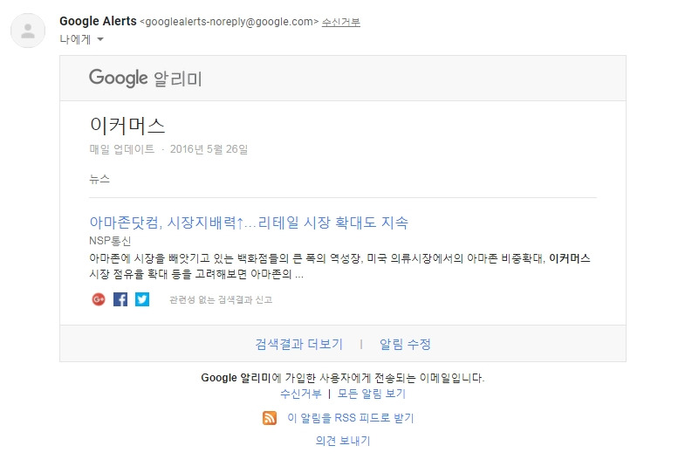Screen dimensions: 692x473
Task: Click the 이커머스 alert title
Action: (x=127, y=126)
